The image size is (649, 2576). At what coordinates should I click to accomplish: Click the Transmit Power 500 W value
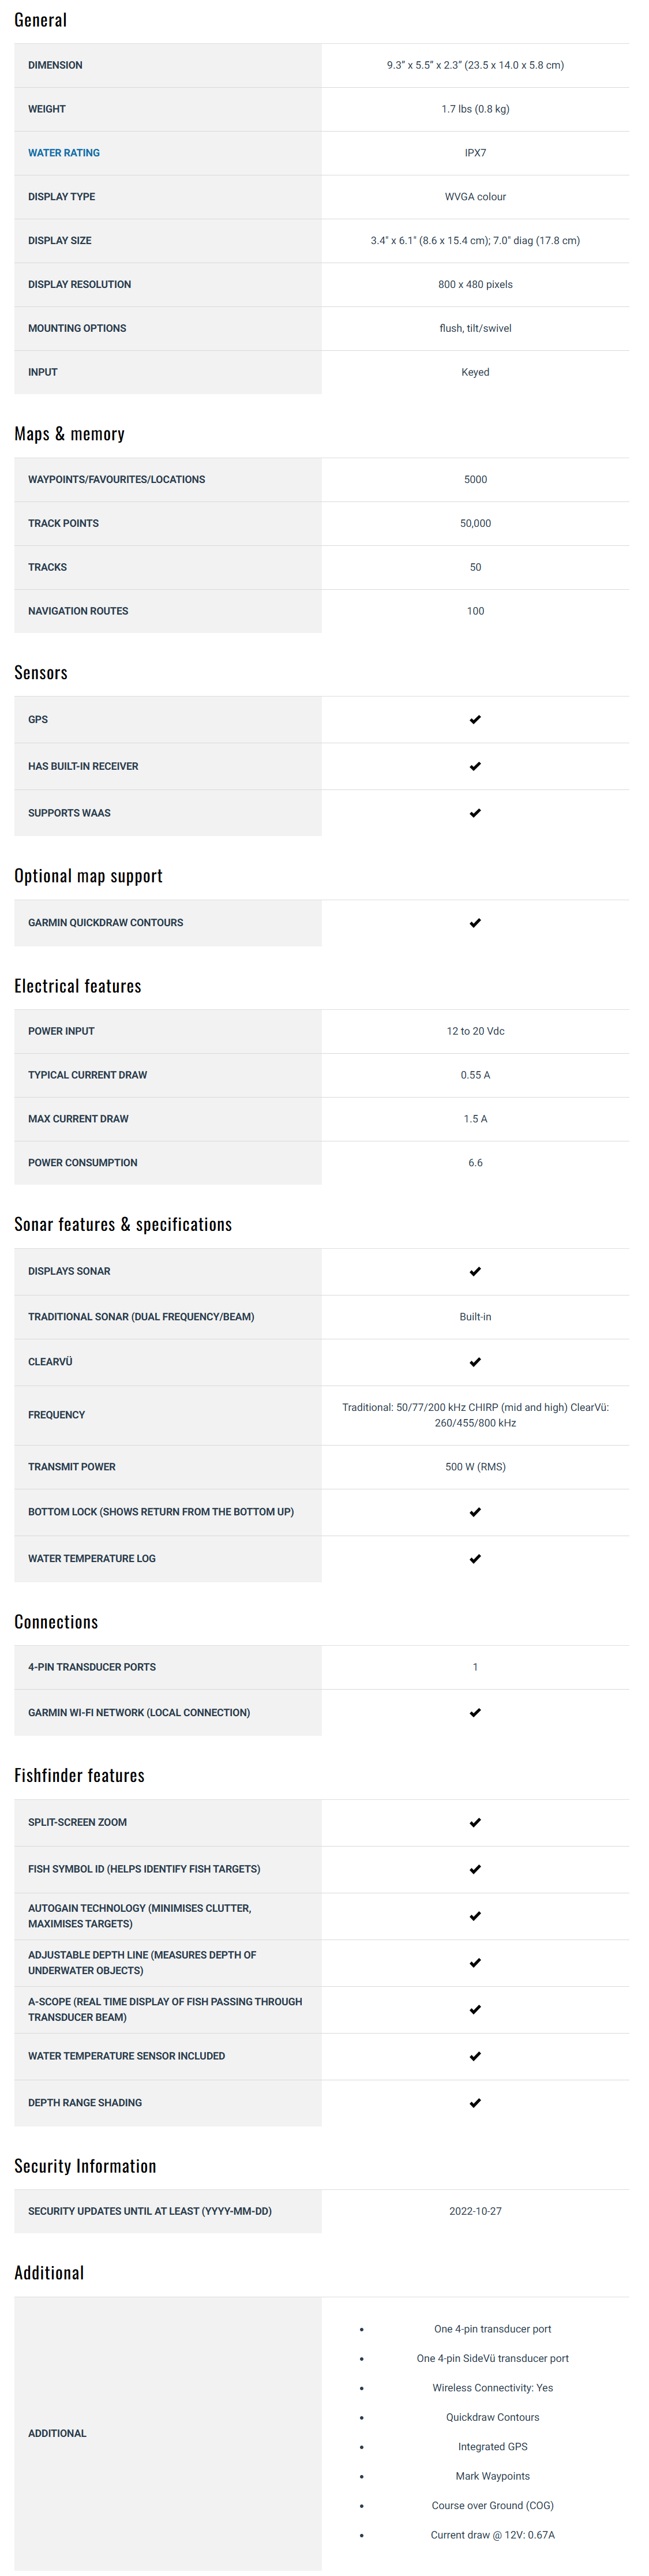coord(475,1467)
